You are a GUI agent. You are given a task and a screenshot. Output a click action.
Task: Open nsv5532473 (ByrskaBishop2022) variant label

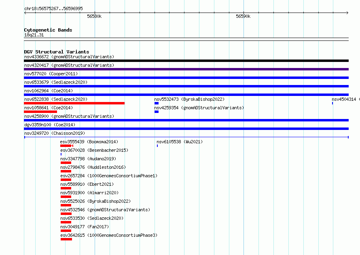pyautogui.click(x=189, y=99)
